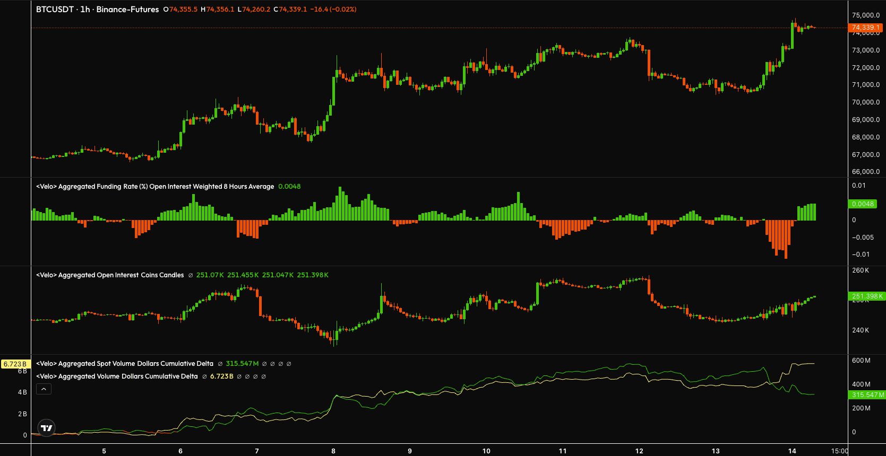Click the yellow 6.723B left axis label

pos(15,364)
